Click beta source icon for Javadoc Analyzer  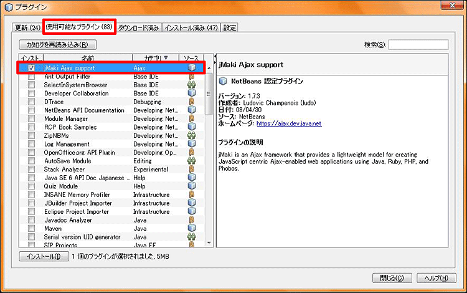pos(192,220)
